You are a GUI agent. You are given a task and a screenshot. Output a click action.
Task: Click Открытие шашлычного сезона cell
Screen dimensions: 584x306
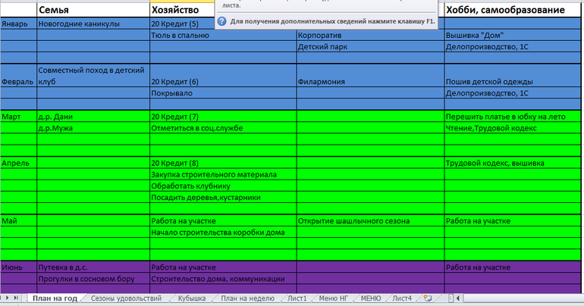370,221
